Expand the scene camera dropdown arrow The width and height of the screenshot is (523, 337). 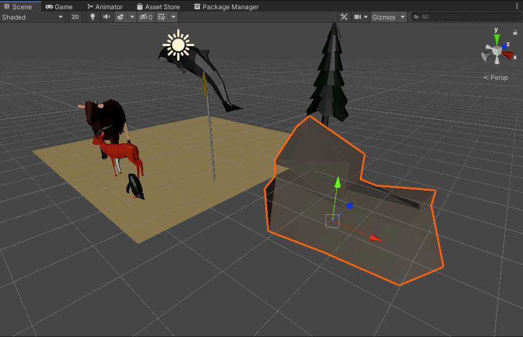coord(366,17)
